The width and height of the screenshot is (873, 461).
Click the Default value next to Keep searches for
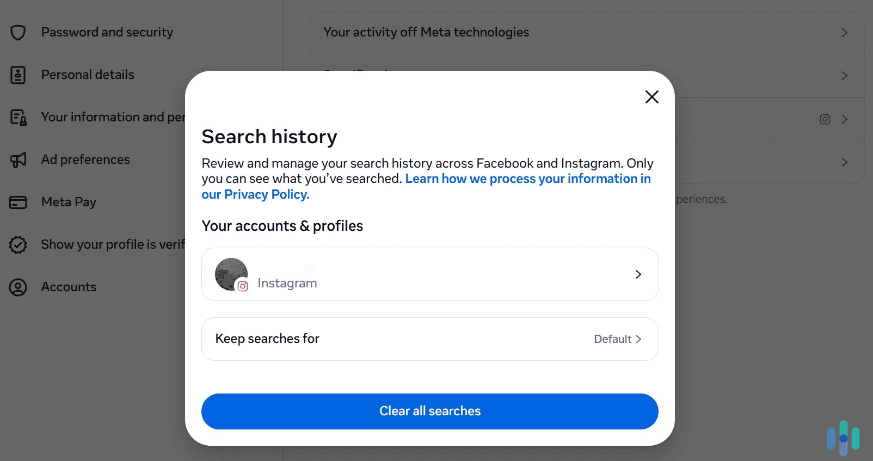tap(612, 339)
